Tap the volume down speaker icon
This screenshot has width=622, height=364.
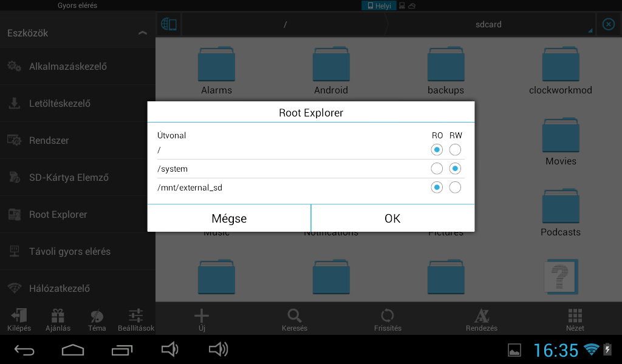(x=170, y=349)
